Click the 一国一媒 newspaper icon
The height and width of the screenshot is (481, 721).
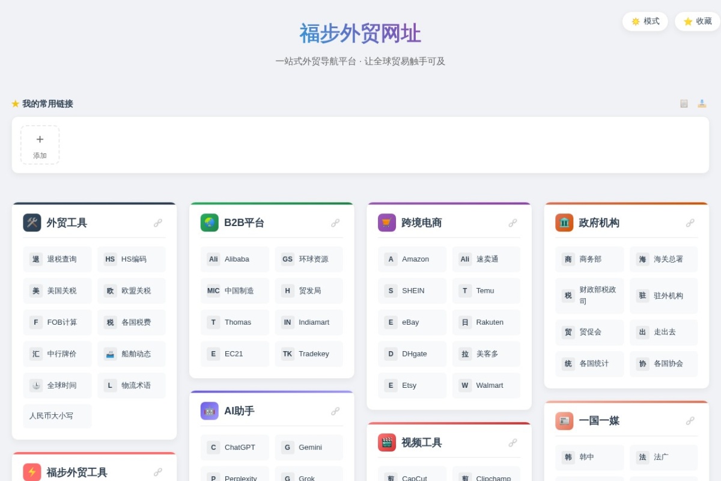[564, 421]
